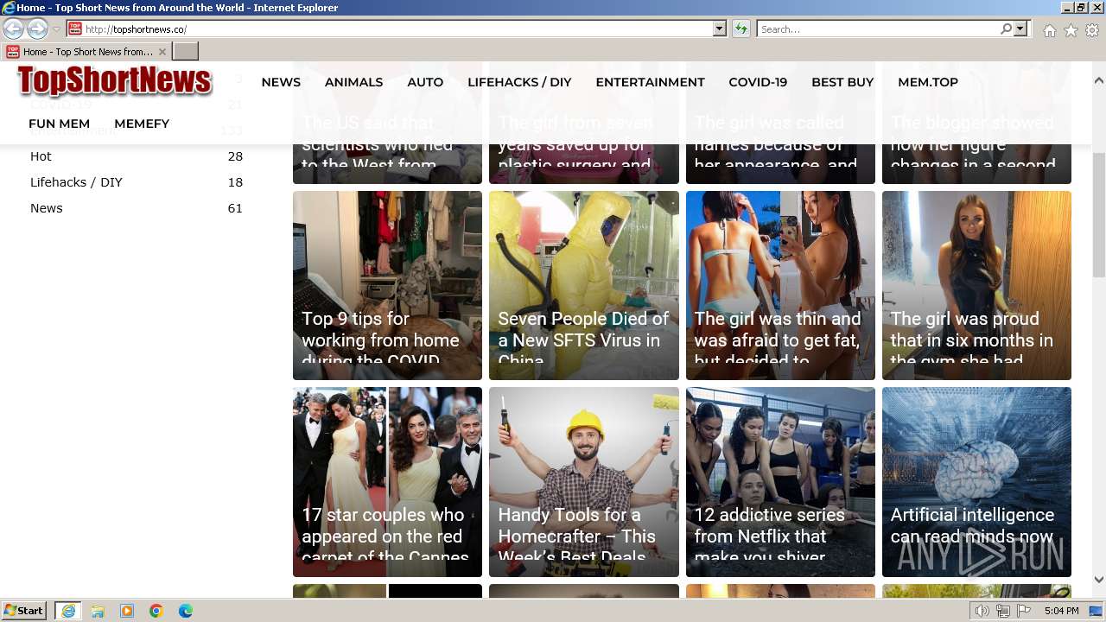
Task: Open the Artificial intelligence reads minds article
Action: [x=976, y=482]
